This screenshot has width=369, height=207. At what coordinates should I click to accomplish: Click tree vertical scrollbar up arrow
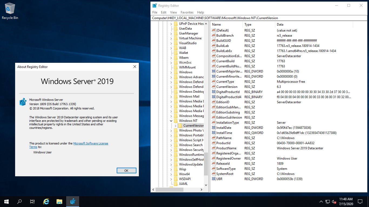206,23
